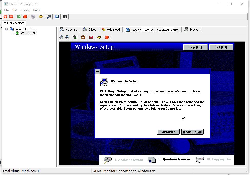Minimize the Qemu Manager window

coord(219,4)
